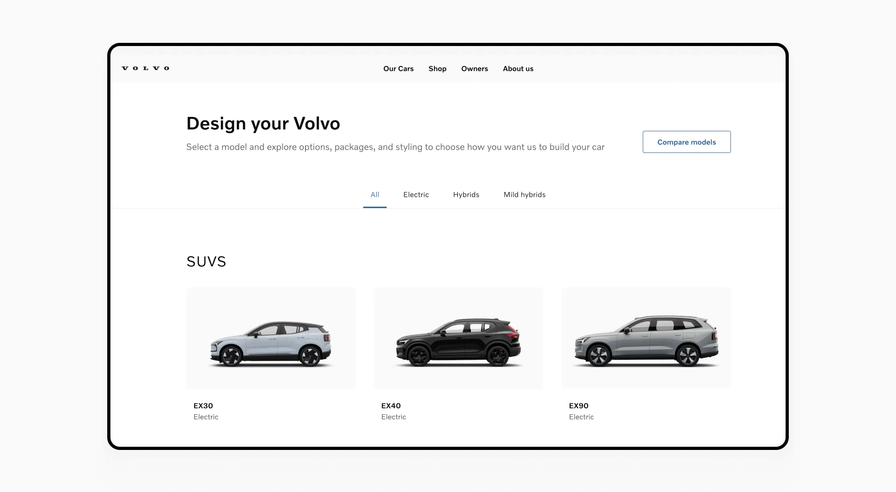This screenshot has height=492, width=896.
Task: Click the SUVS section heading
Action: pos(206,261)
